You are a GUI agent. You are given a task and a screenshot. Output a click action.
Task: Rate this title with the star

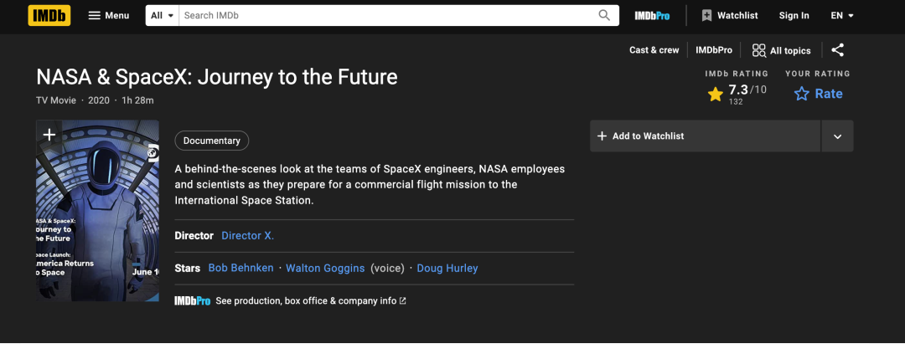pyautogui.click(x=818, y=94)
